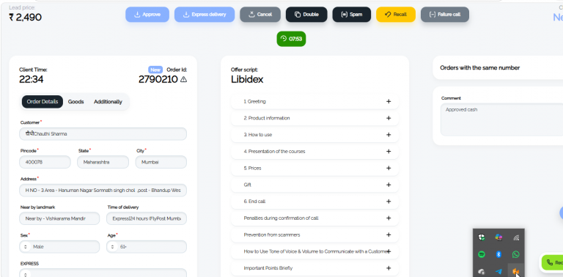Expand the Tone of Voice & Volume section
The width and height of the screenshot is (563, 277).
click(x=315, y=251)
